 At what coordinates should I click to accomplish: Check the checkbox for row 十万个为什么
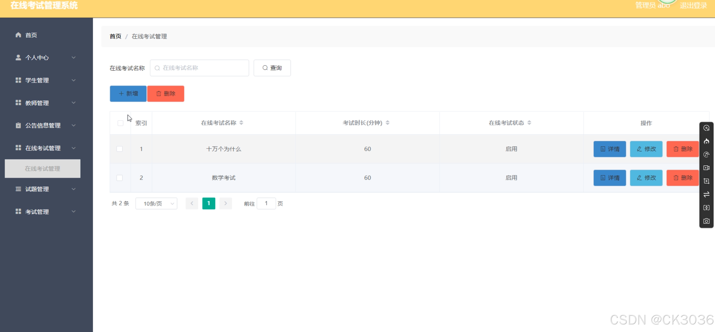point(120,149)
